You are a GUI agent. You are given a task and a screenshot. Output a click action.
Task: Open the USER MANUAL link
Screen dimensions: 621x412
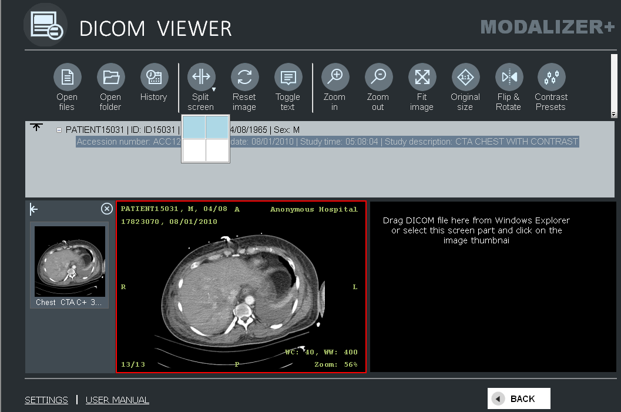point(118,400)
